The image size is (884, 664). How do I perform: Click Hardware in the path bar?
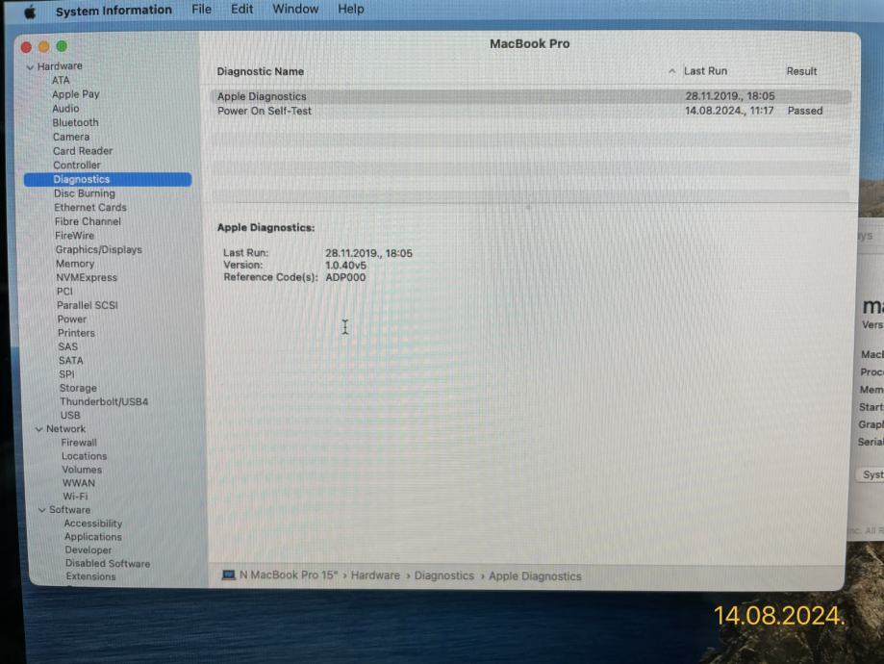point(375,575)
